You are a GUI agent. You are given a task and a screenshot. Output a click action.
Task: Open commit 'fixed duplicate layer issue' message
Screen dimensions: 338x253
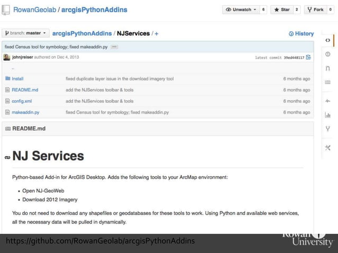click(x=120, y=79)
